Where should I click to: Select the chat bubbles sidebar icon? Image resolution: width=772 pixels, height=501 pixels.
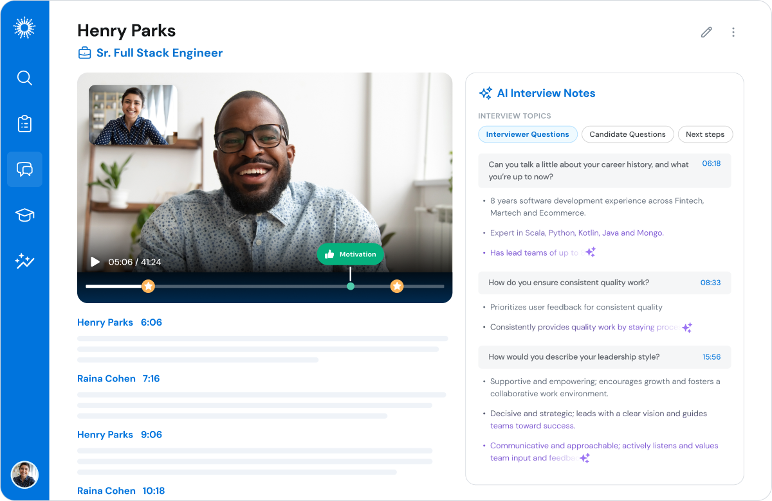(x=24, y=170)
